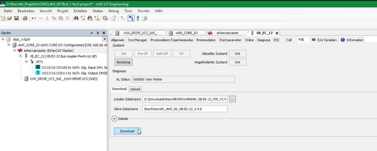Switch to the CoE tab
377x151 pixels.
point(289,40)
